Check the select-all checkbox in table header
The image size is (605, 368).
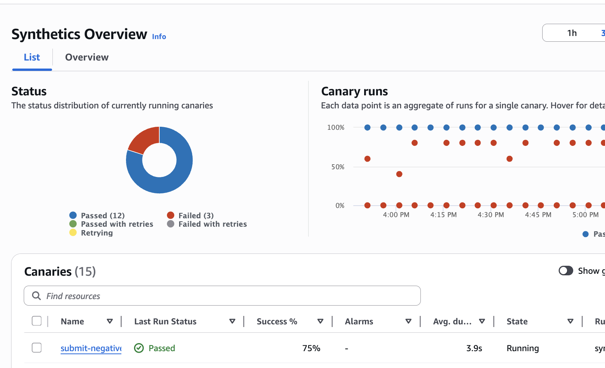(37, 321)
